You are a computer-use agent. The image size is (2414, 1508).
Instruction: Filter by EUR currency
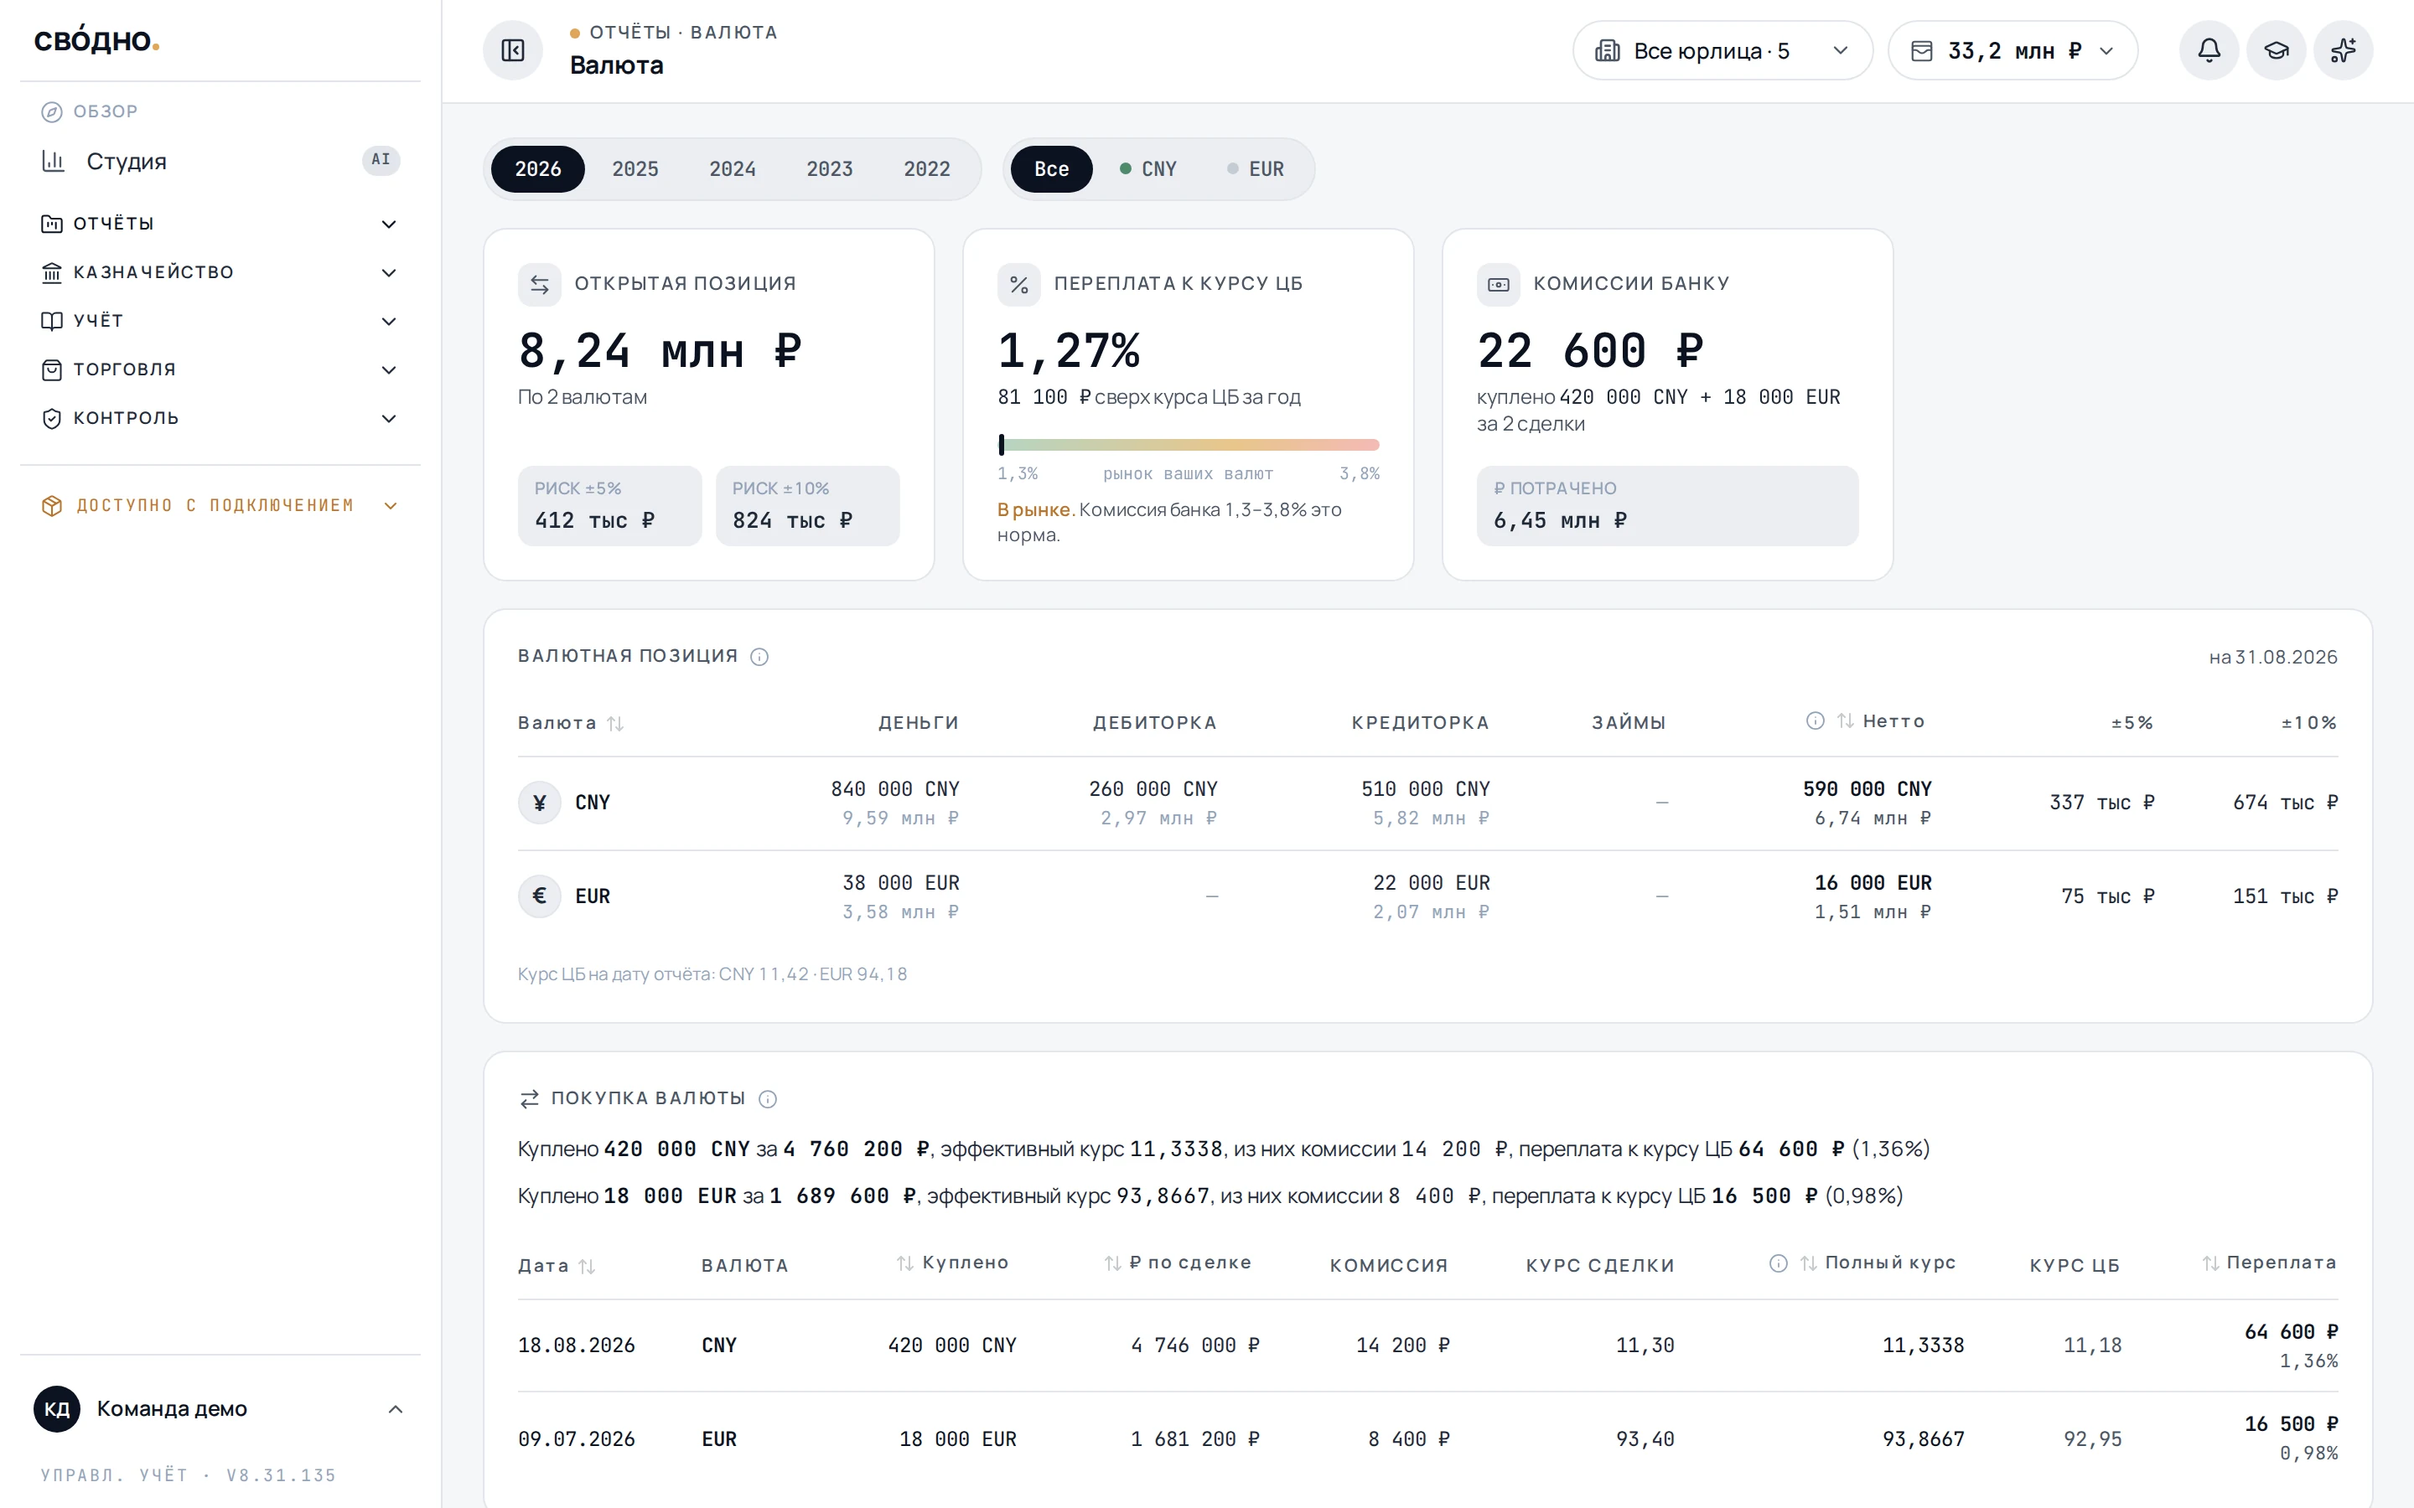(x=1256, y=168)
